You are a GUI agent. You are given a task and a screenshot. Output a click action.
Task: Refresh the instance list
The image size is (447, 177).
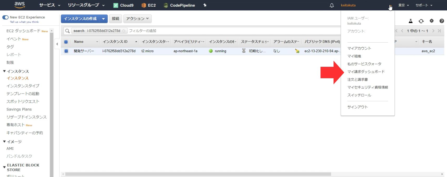pos(421,21)
